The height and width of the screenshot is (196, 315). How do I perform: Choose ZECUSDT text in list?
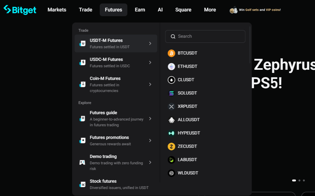coord(187,147)
